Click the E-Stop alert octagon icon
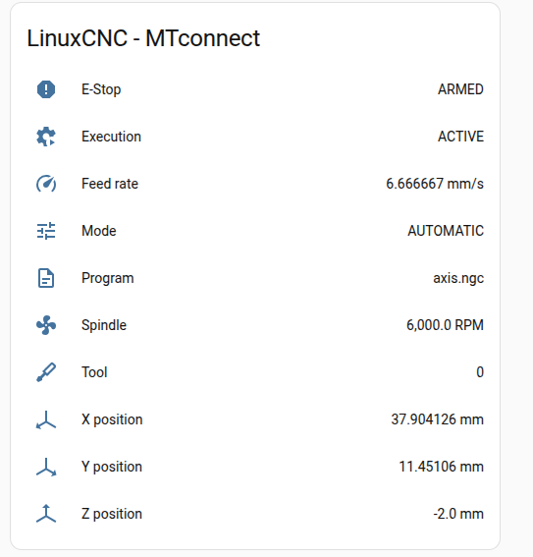Image resolution: width=533 pixels, height=557 pixels. (x=46, y=89)
